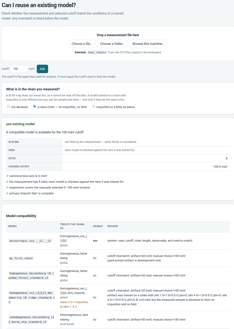Click "canonical bias axis is in meV" check

point(27,176)
